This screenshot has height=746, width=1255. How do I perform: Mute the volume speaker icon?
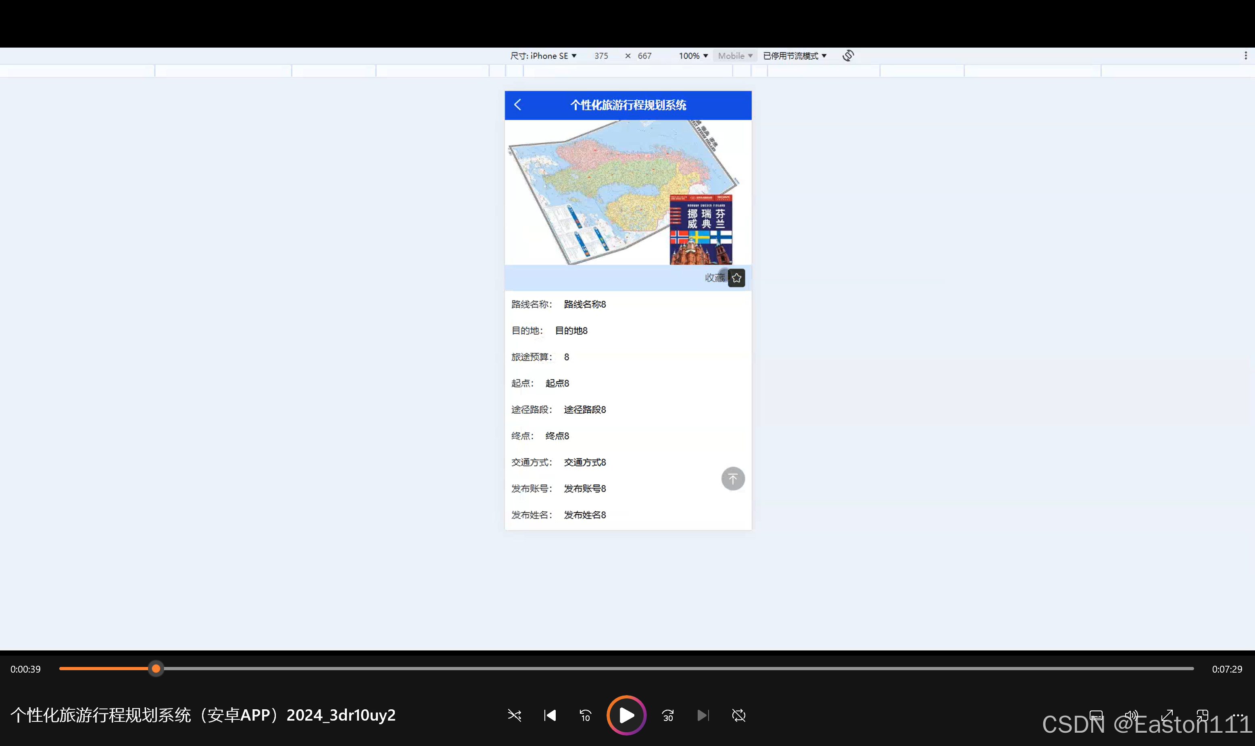coord(1131,715)
